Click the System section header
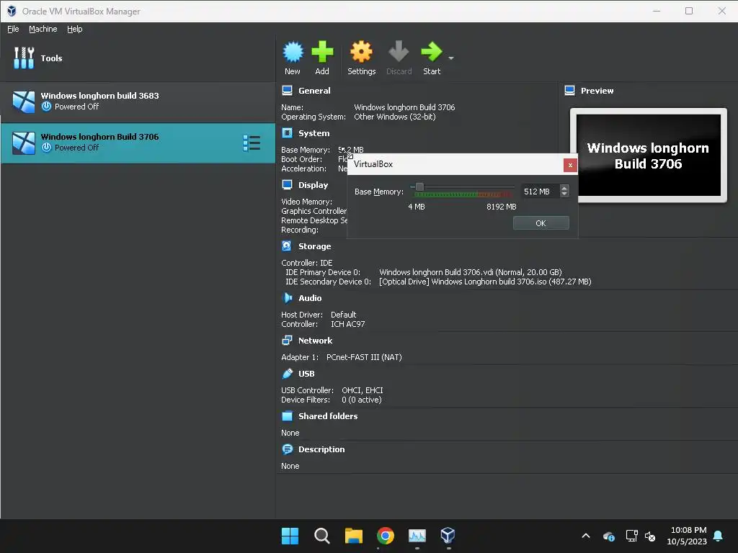The height and width of the screenshot is (553, 738). point(314,133)
